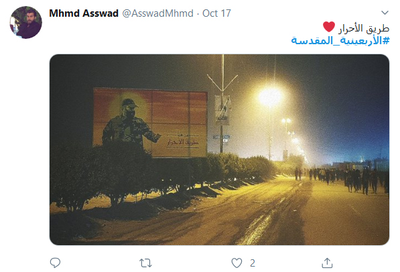Expand the tweet's more options chevron
400x272 pixels.
pos(385,13)
